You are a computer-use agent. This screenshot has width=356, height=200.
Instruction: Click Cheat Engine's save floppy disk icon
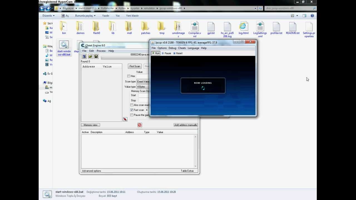96,56
